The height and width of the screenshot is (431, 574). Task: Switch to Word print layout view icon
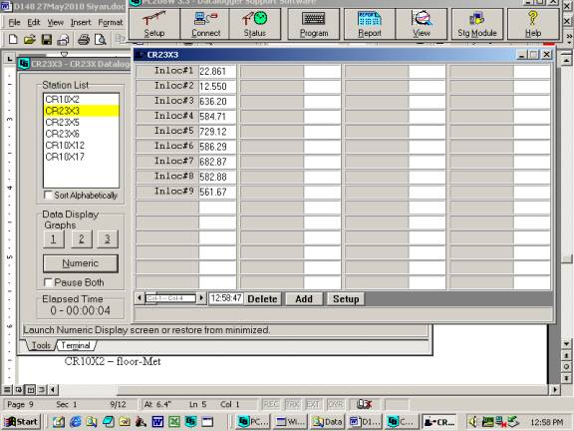tap(30, 389)
